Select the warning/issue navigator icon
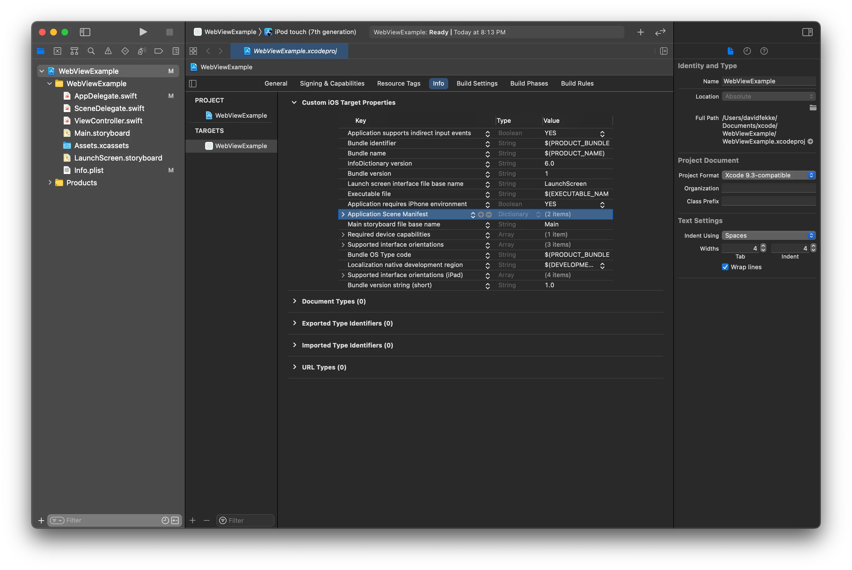Screen dimensions: 852x570 click(108, 51)
